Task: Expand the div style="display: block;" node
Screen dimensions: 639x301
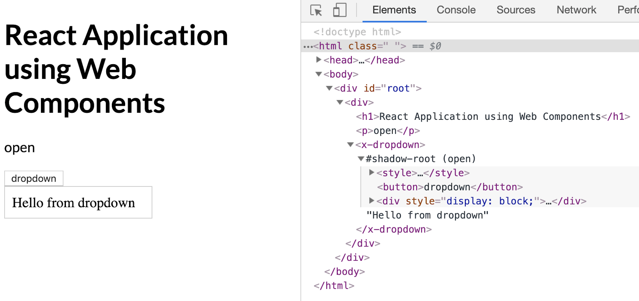Action: [x=372, y=201]
